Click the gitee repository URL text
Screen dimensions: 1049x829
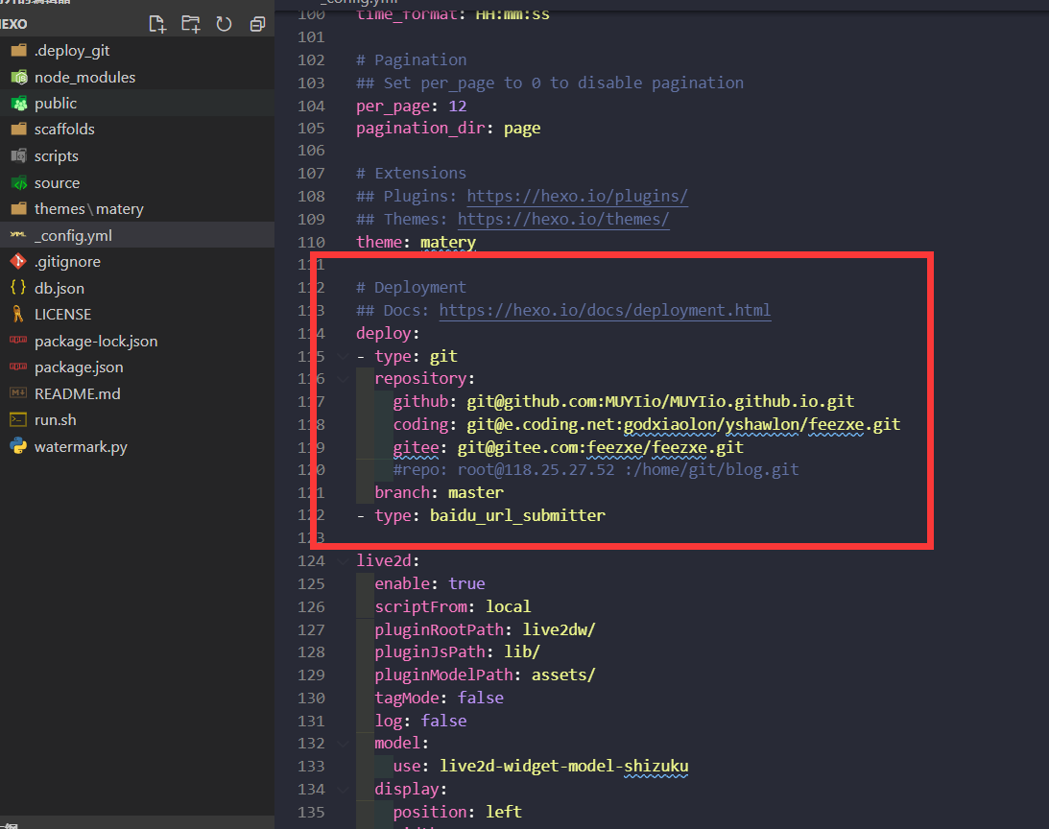click(x=600, y=448)
